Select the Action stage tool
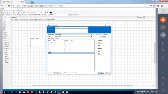 tap(6, 37)
